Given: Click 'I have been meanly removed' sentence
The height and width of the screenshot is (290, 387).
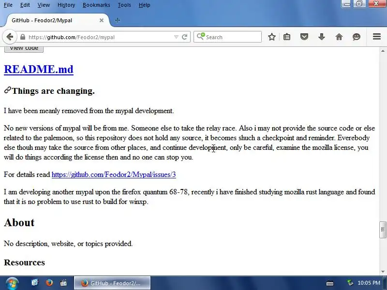Looking at the screenshot, I should (89, 111).
